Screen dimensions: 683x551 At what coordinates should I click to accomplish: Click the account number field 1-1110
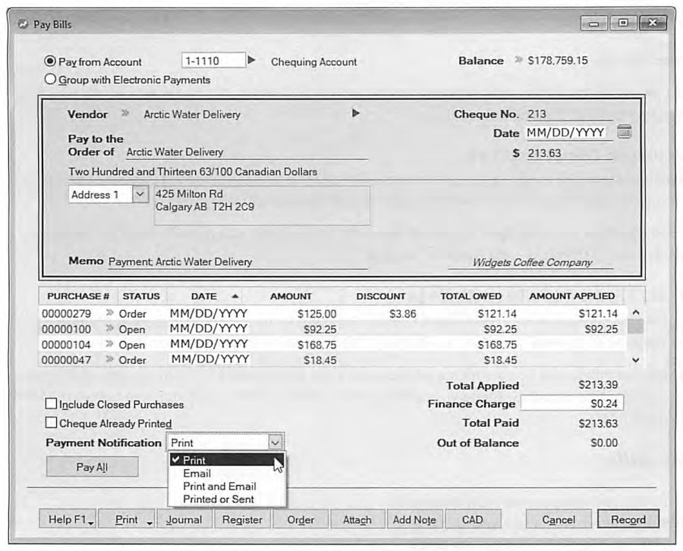coord(213,61)
